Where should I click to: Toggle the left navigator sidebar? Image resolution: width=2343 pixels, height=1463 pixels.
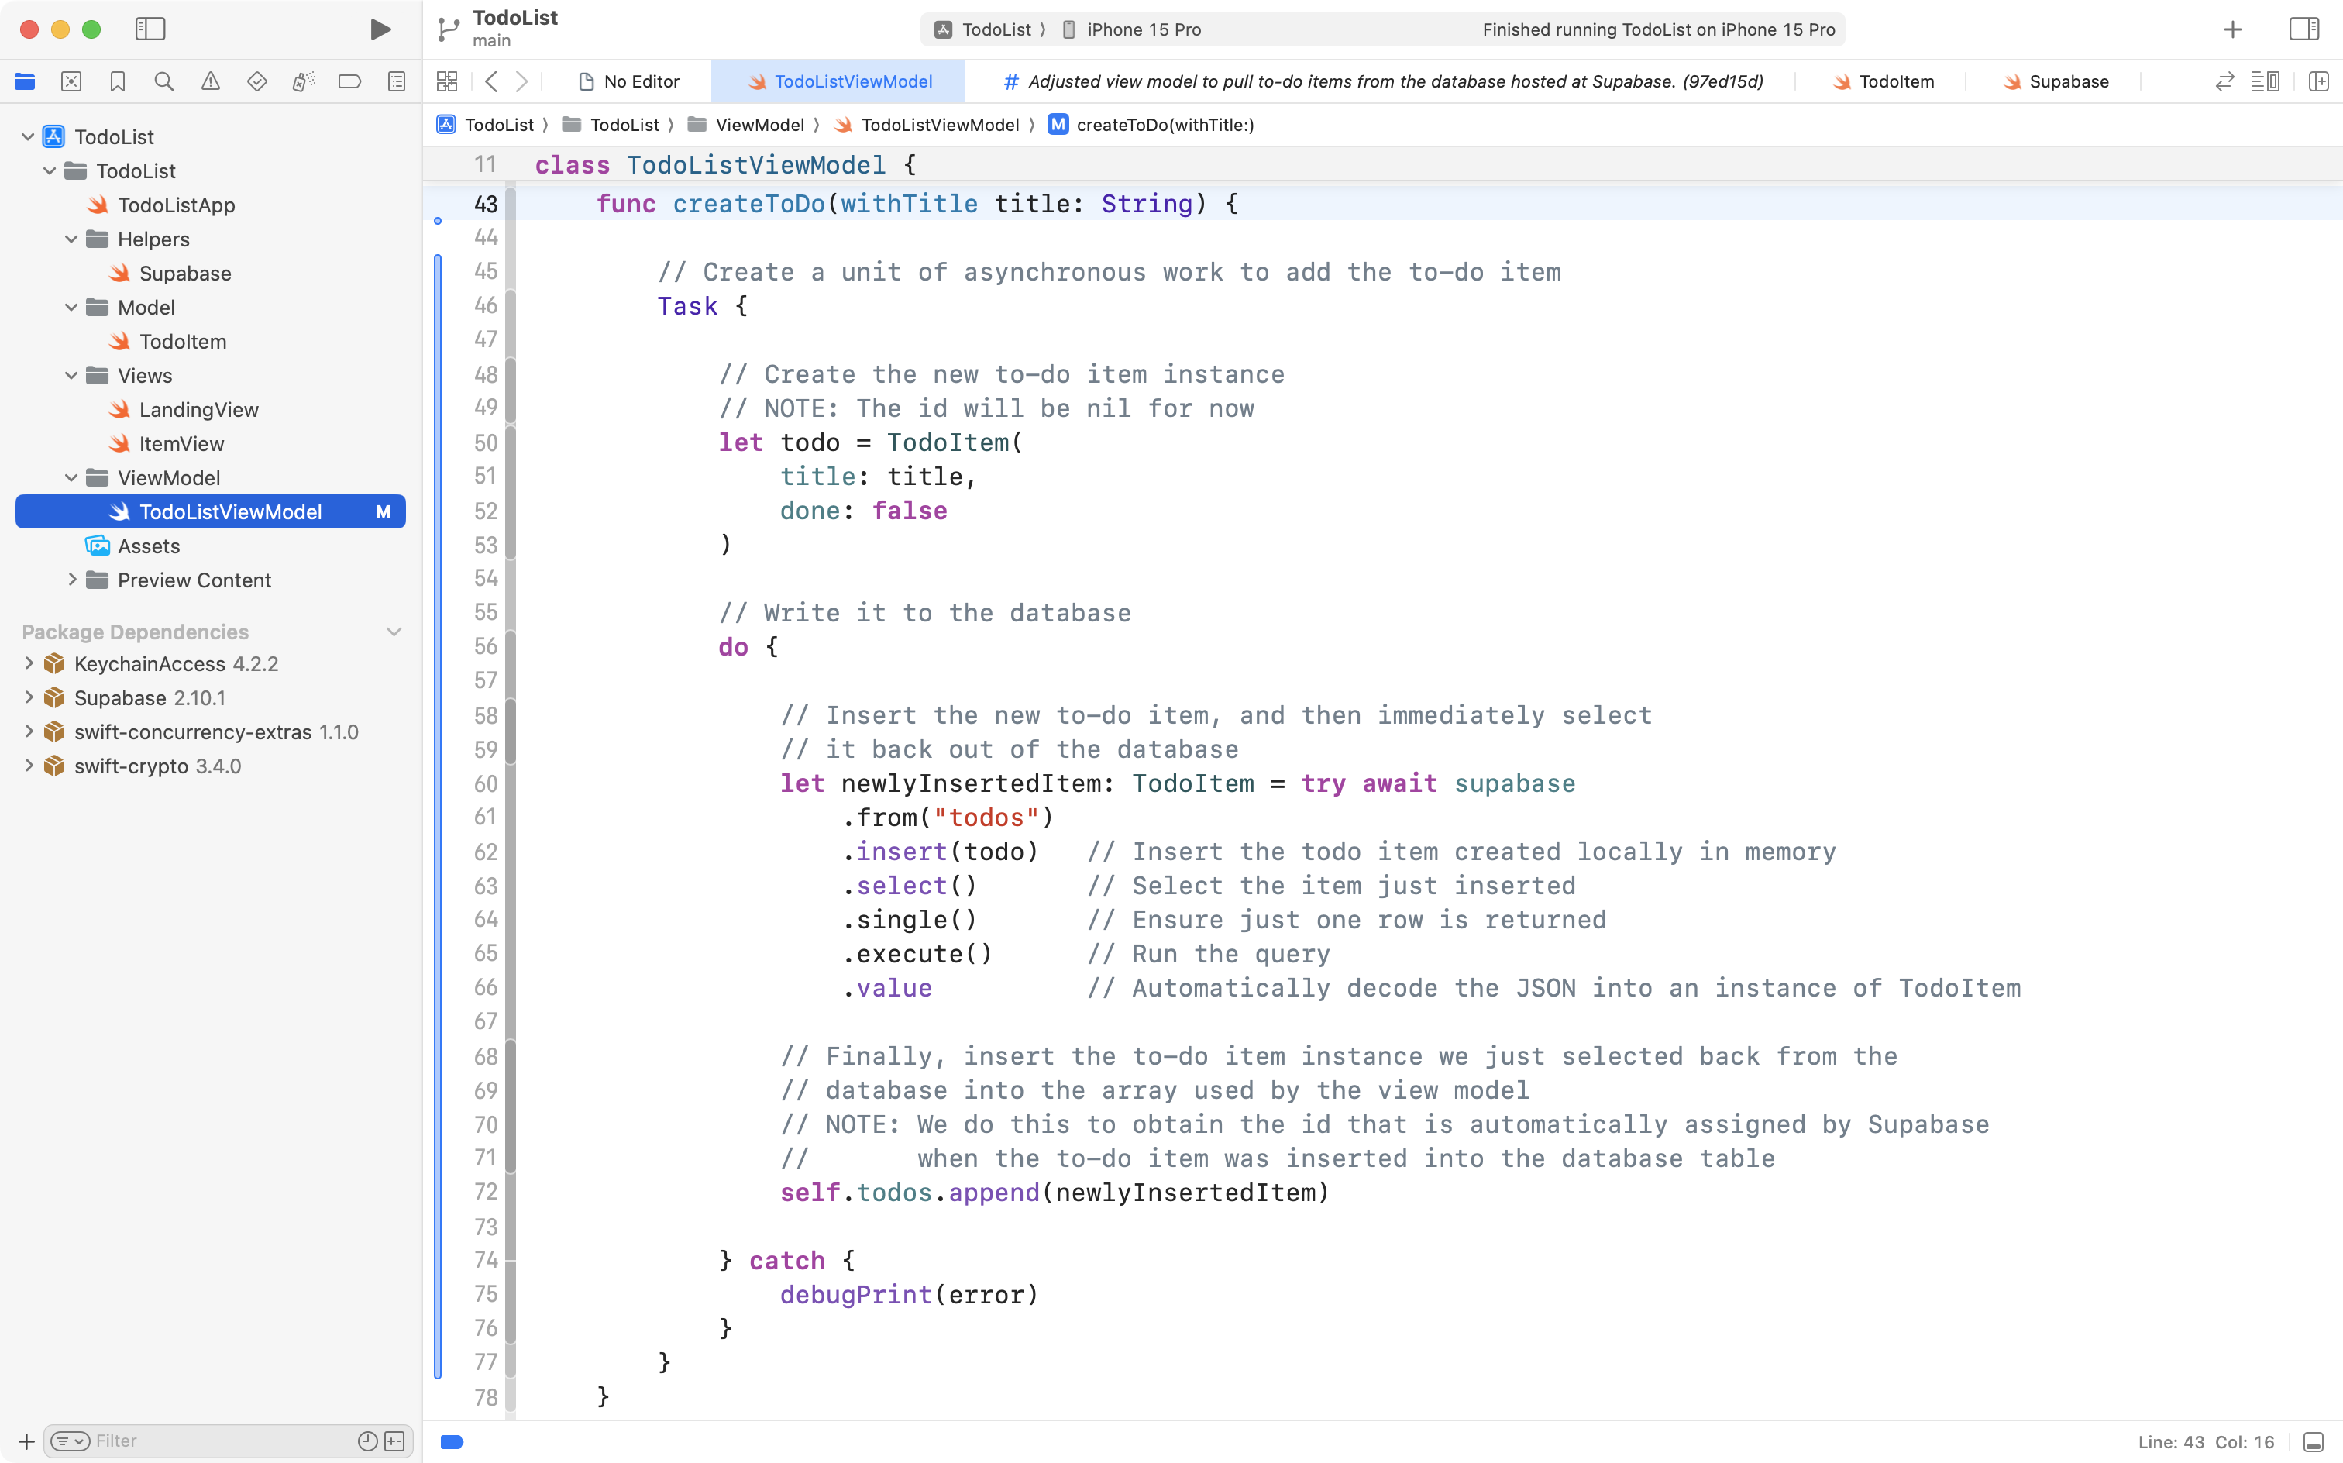point(151,29)
